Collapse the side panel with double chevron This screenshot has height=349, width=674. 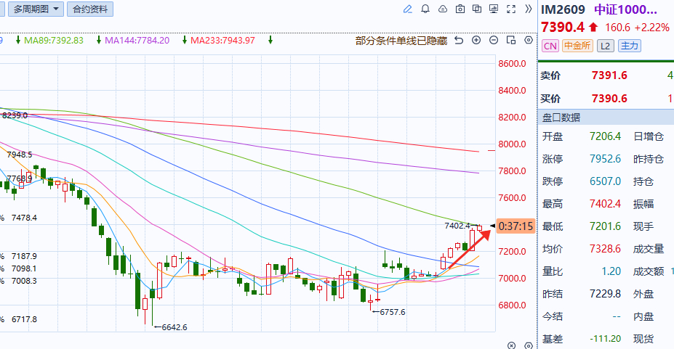529,9
